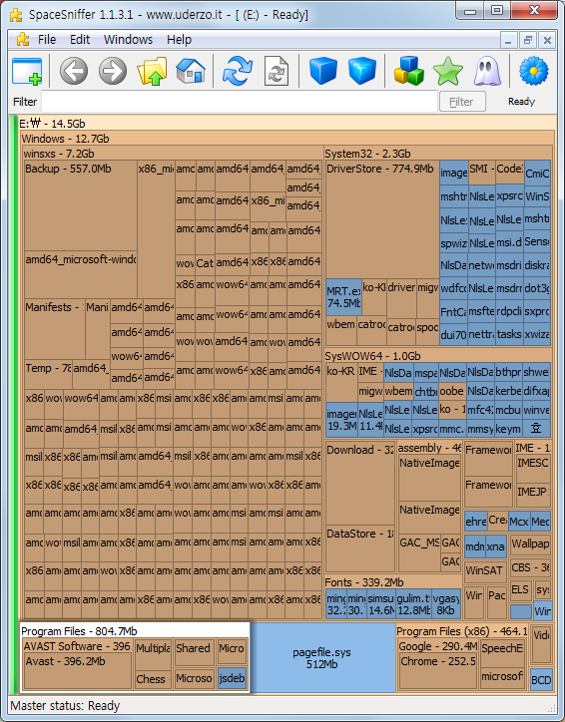Open the Edit menu
This screenshot has width=565, height=722.
click(x=80, y=40)
